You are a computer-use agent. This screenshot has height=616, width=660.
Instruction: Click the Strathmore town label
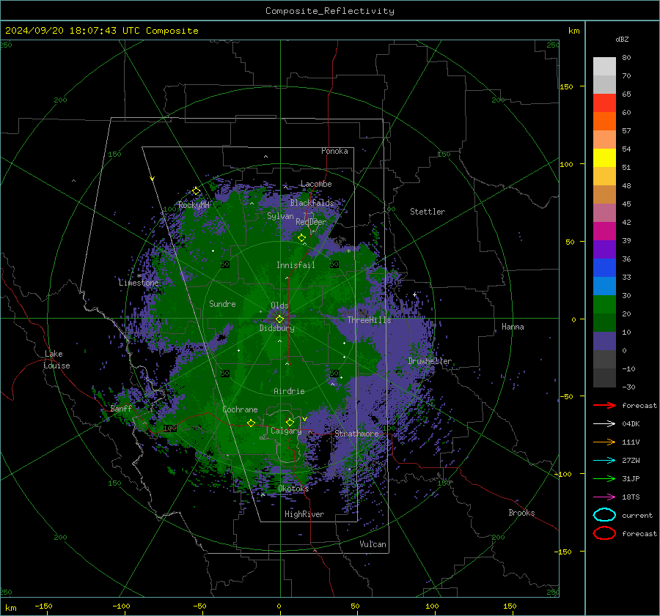pos(356,434)
